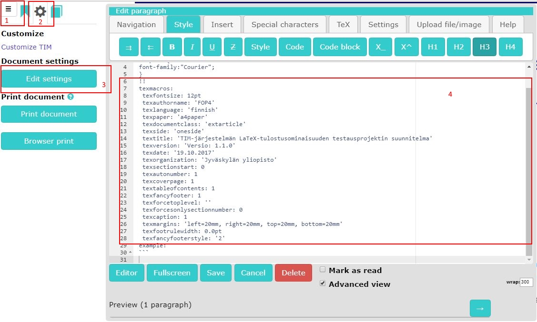This screenshot has height=322, width=537.
Task: Click the Browser print button
Action: coord(49,141)
